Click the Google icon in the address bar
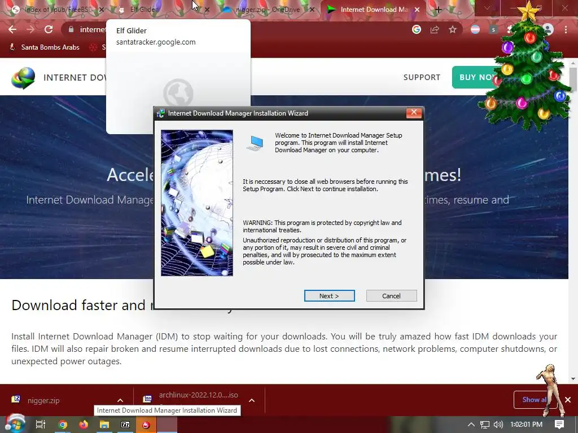Image resolution: width=578 pixels, height=433 pixels. (417, 29)
